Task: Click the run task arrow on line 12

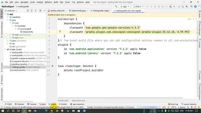Action: click(52, 66)
